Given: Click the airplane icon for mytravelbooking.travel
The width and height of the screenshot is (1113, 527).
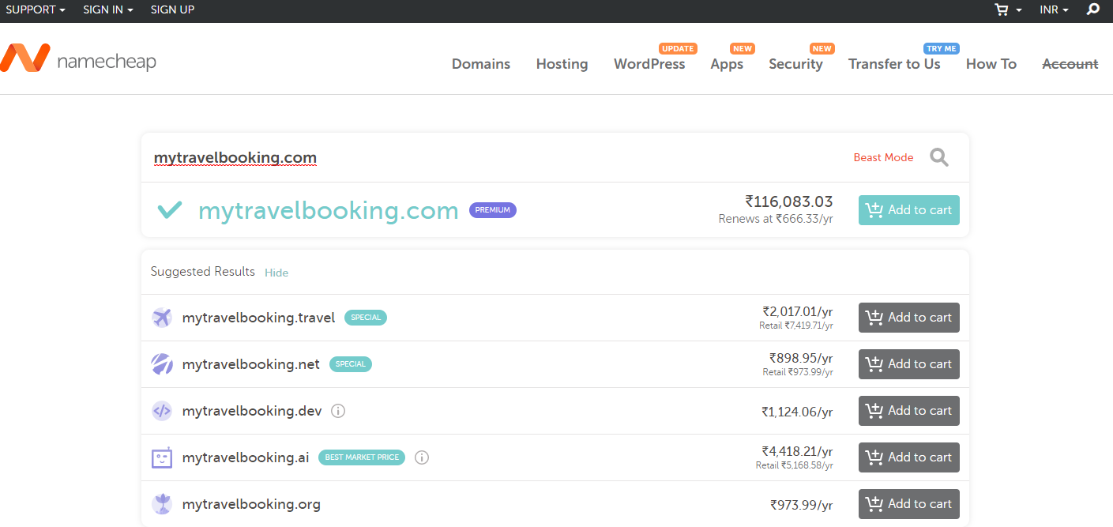Looking at the screenshot, I should [x=161, y=318].
